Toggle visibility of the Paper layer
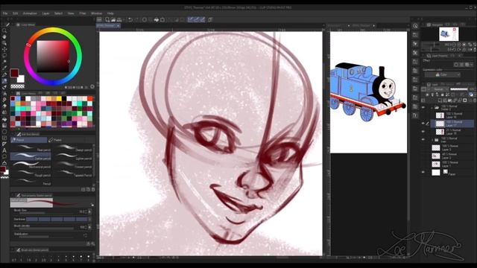This screenshot has height=268, width=477. point(423,172)
